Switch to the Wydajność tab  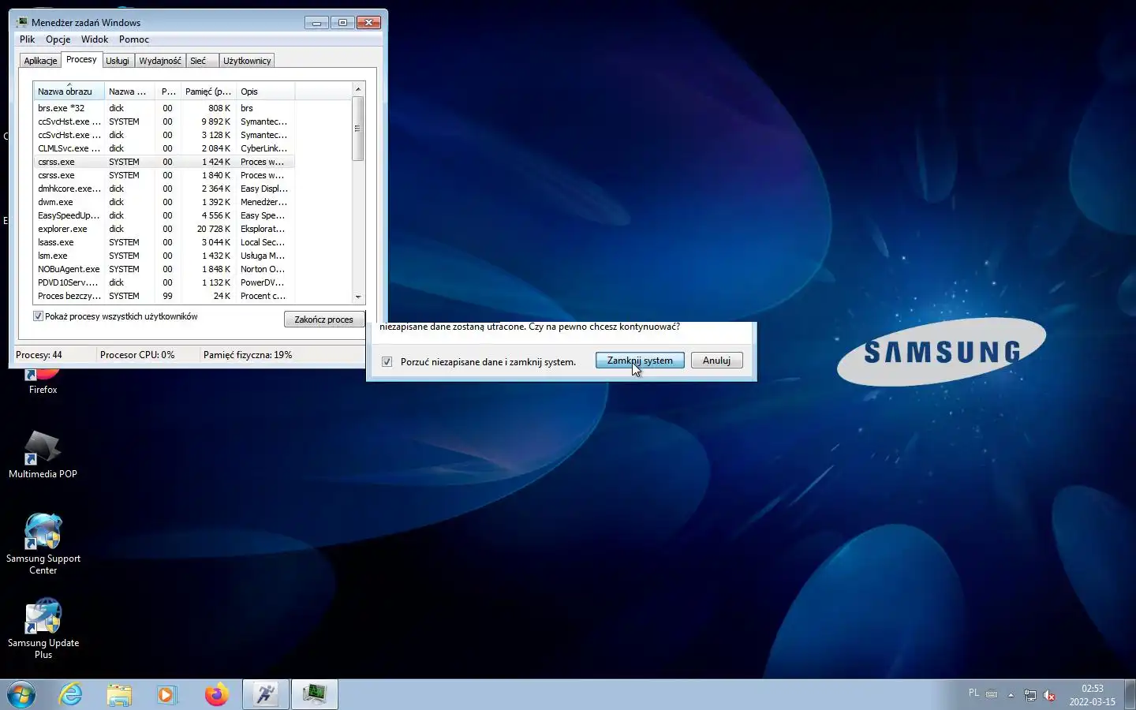click(160, 61)
